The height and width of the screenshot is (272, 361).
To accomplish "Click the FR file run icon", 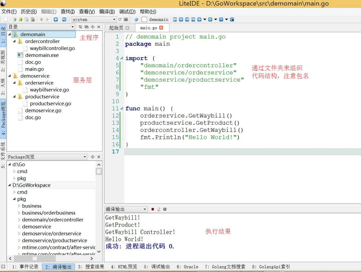I will point(193,20).
